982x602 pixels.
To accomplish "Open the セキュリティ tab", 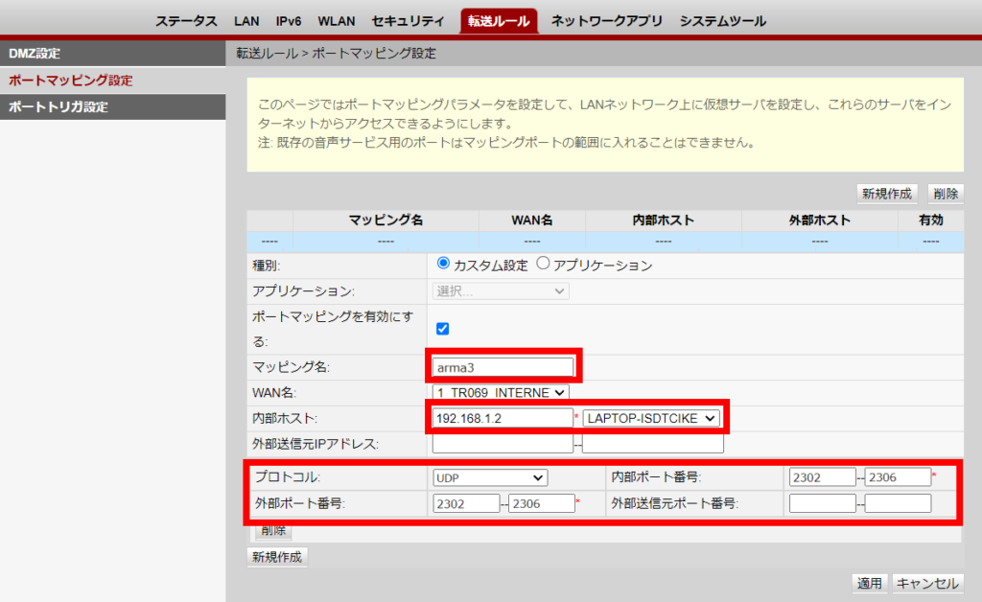I will coord(408,21).
